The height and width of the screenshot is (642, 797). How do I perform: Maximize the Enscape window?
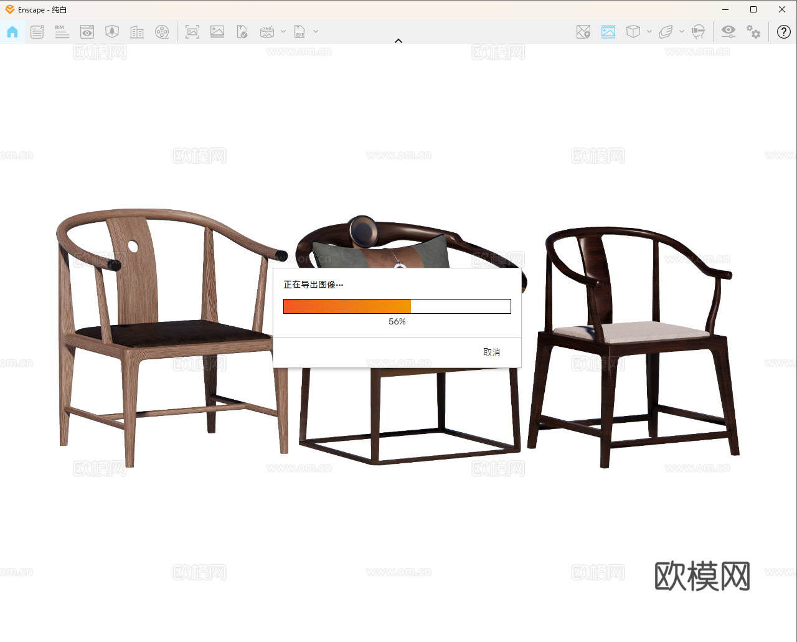[x=753, y=9]
